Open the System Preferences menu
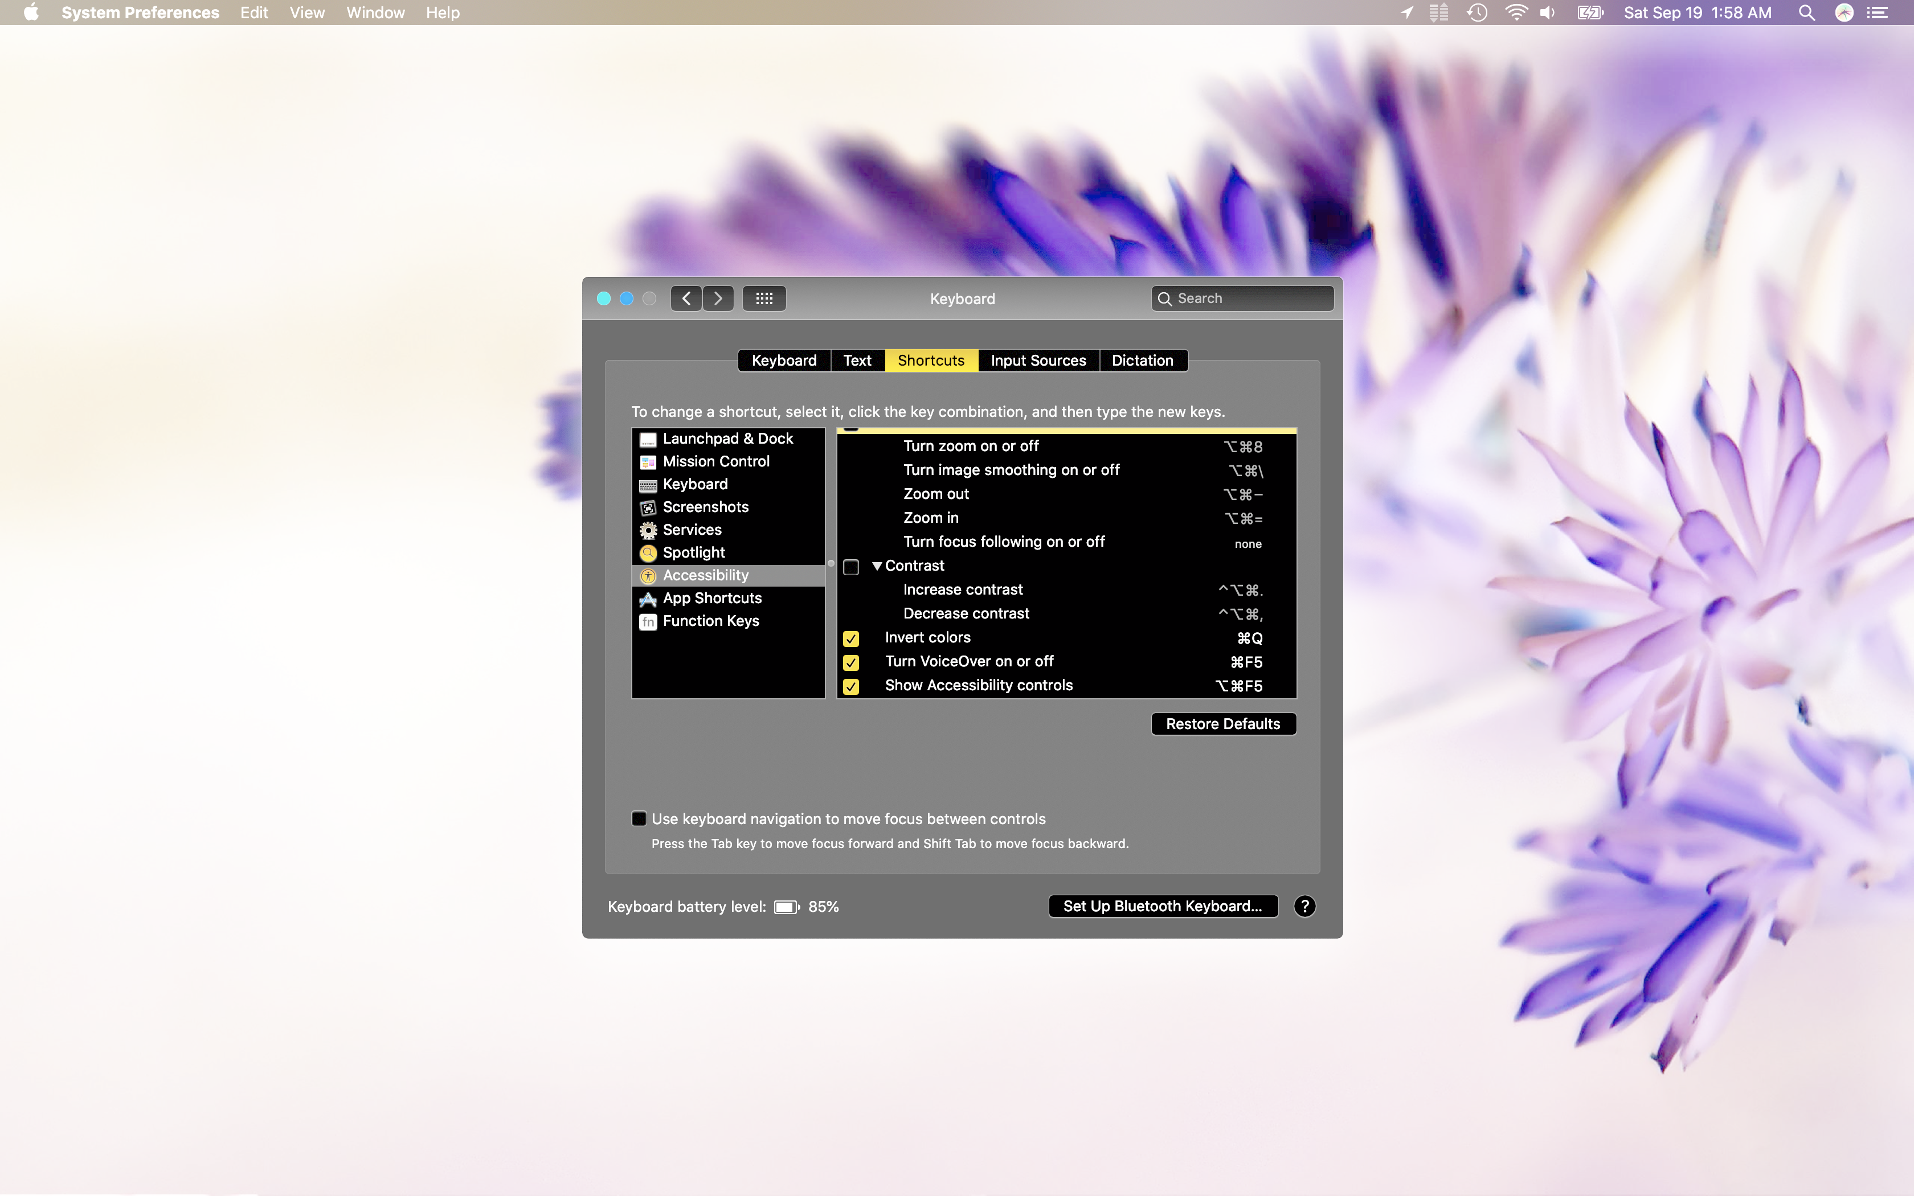This screenshot has width=1914, height=1196. (140, 13)
